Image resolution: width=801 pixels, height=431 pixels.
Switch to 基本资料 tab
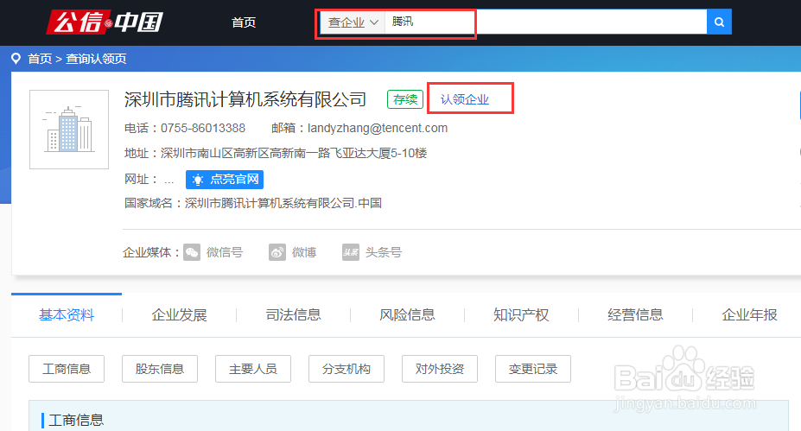click(67, 315)
